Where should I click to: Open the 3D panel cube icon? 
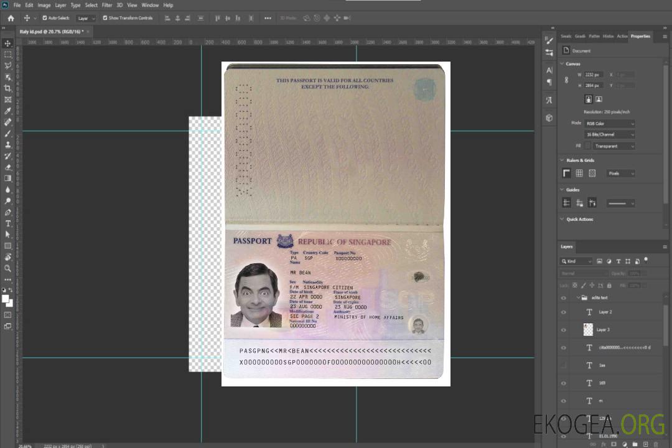click(x=549, y=118)
